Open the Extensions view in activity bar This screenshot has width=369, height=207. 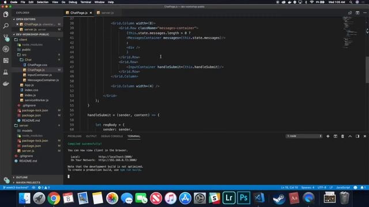pos(6,60)
